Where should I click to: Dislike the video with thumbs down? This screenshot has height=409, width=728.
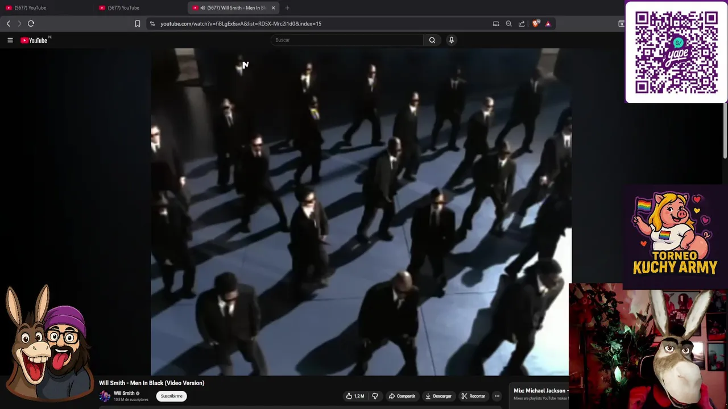375,396
